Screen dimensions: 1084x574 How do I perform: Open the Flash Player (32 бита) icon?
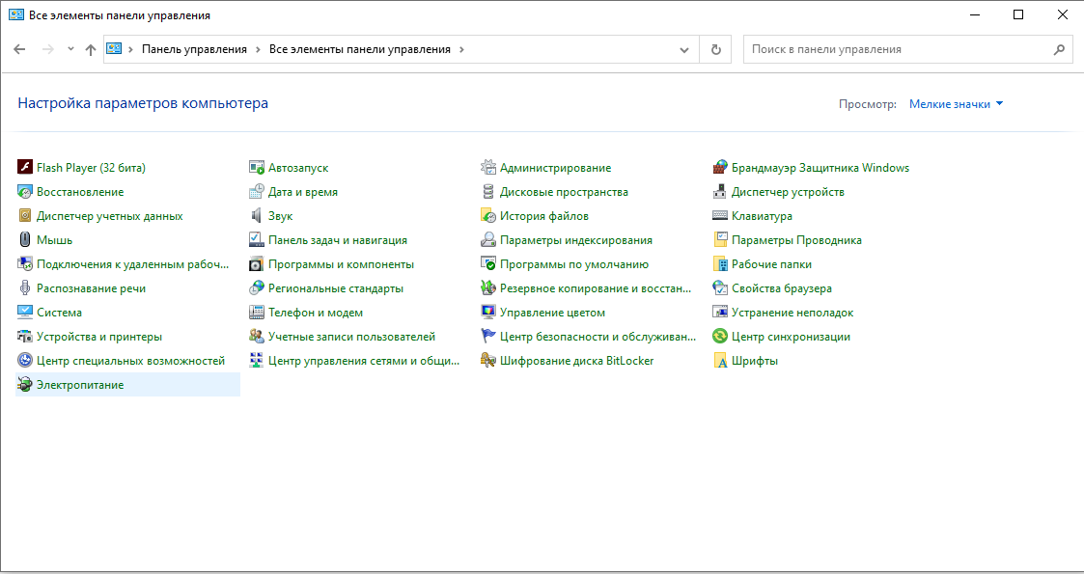point(25,168)
